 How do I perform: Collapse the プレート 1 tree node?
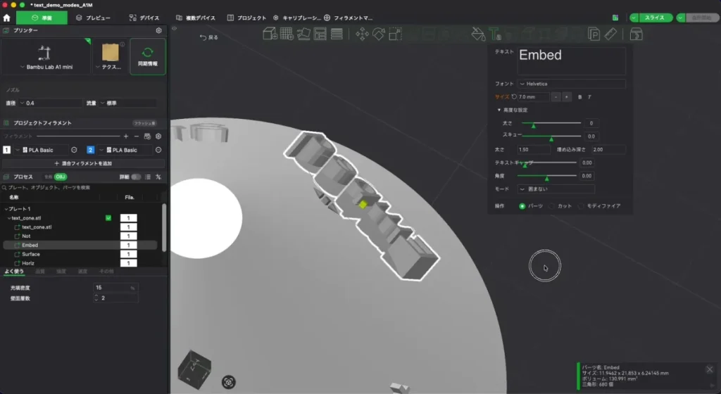click(x=6, y=209)
